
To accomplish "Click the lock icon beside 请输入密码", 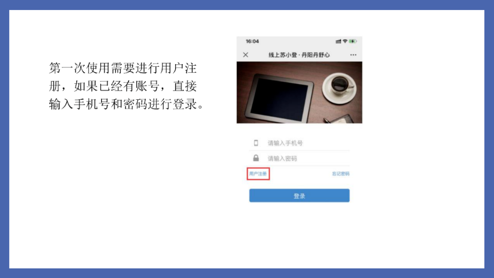I will point(256,158).
